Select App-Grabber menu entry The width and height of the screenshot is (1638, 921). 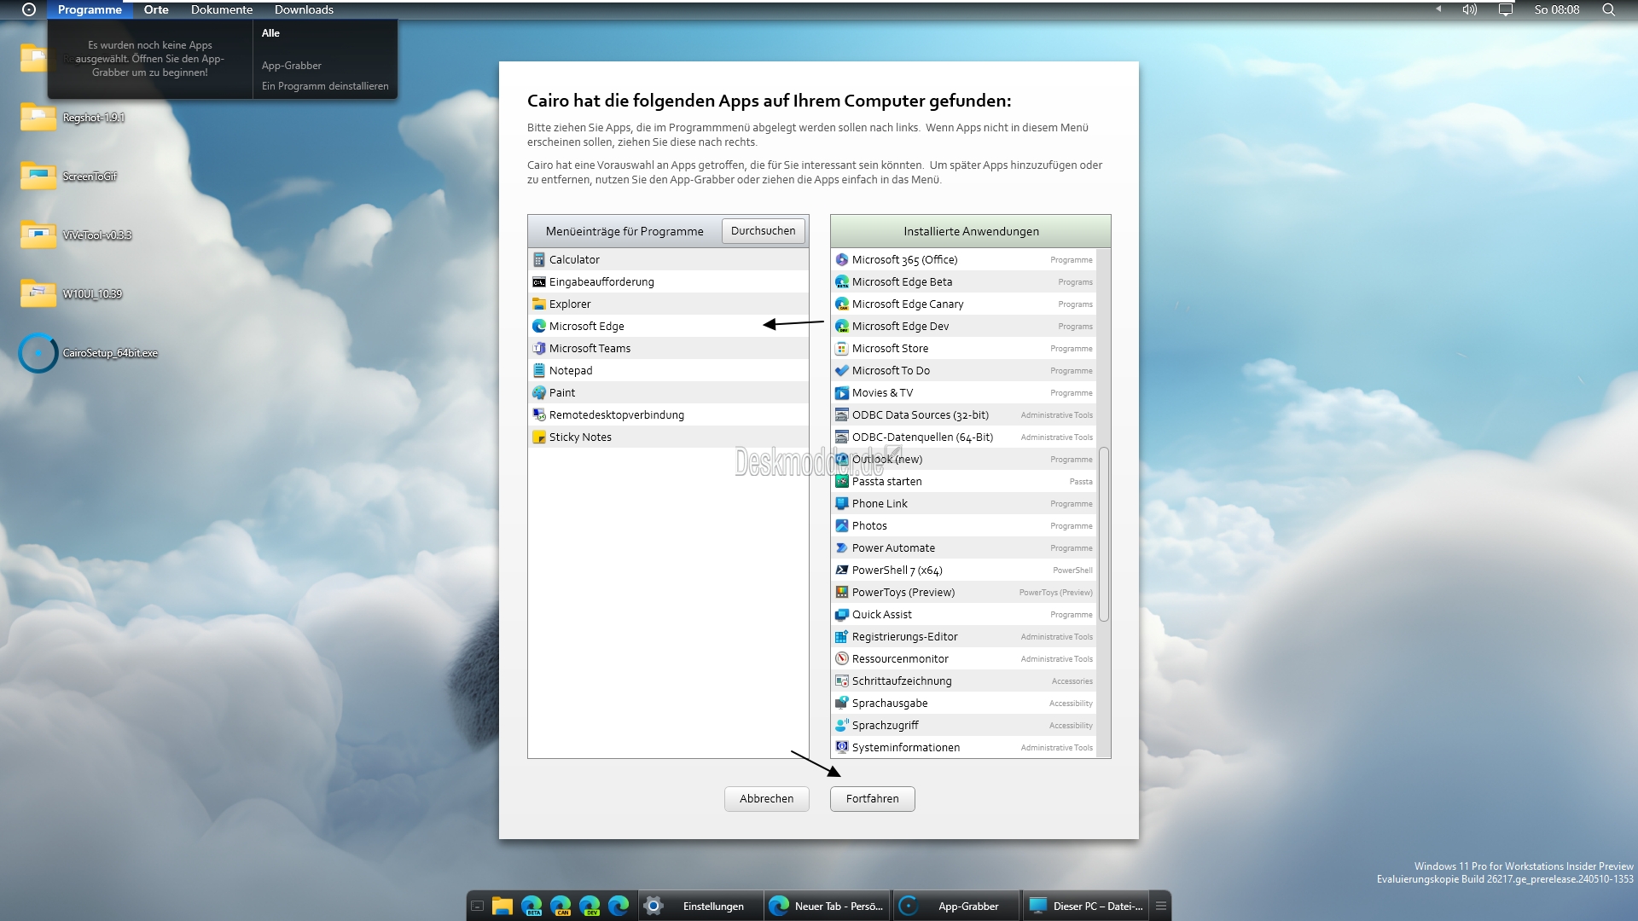coord(292,66)
